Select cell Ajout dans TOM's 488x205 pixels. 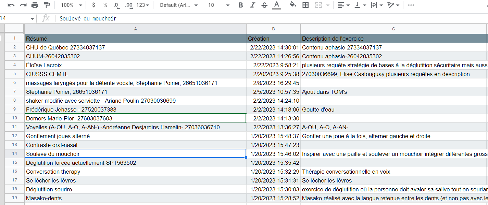click(x=393, y=92)
